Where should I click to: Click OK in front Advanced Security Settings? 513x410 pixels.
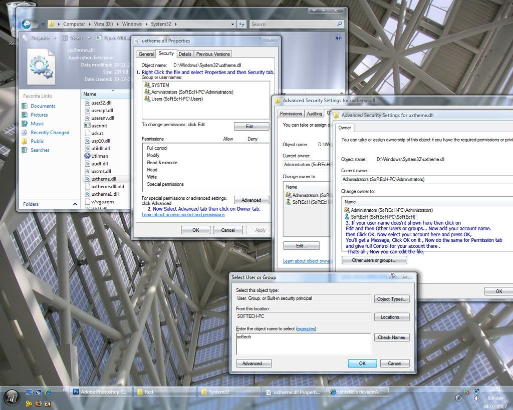click(x=498, y=291)
